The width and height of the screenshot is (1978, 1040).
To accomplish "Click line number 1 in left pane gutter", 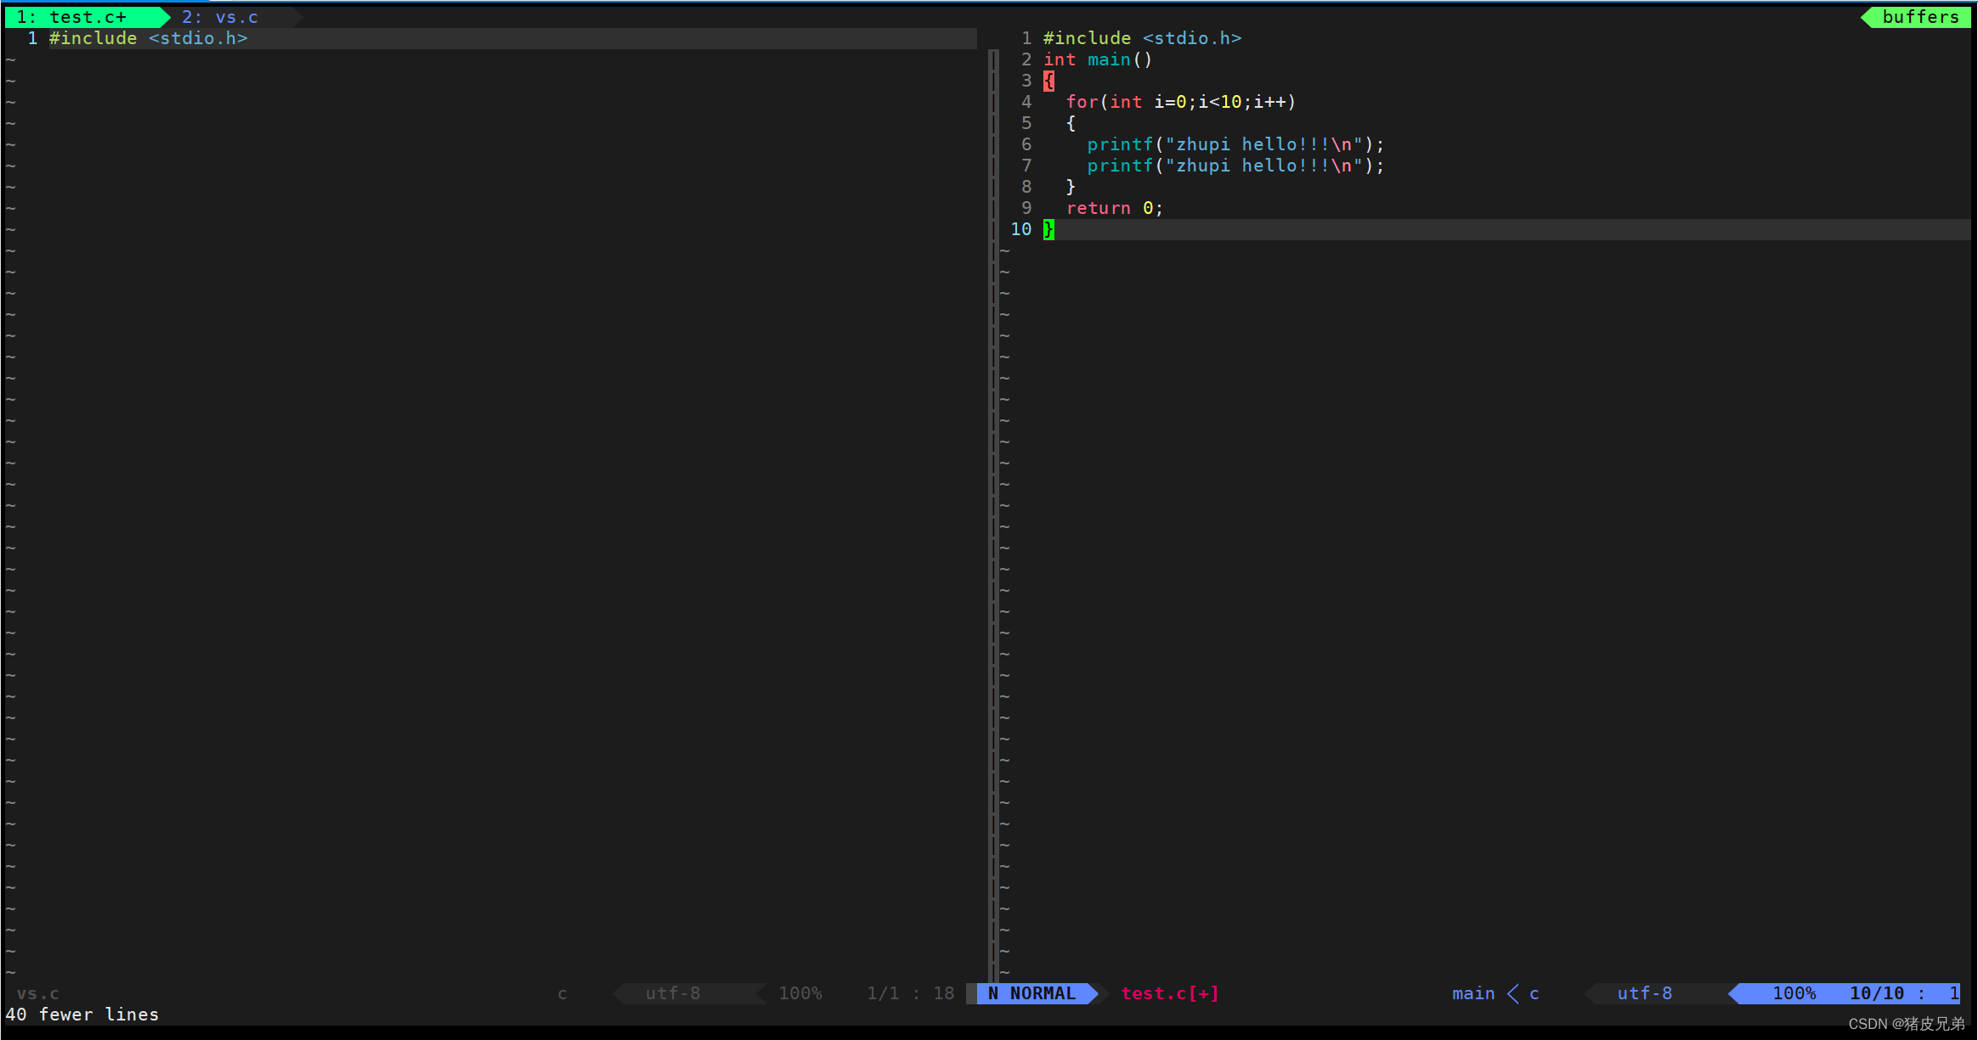I will point(32,38).
